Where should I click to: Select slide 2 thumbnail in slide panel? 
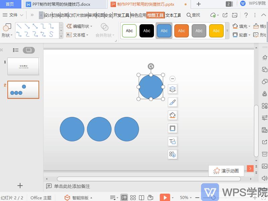(x=23, y=89)
